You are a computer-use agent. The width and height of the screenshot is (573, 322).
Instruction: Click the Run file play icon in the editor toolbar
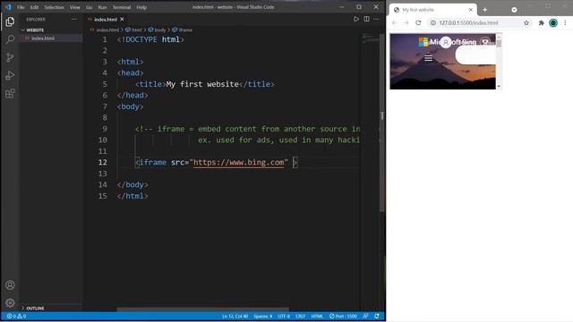coord(356,19)
